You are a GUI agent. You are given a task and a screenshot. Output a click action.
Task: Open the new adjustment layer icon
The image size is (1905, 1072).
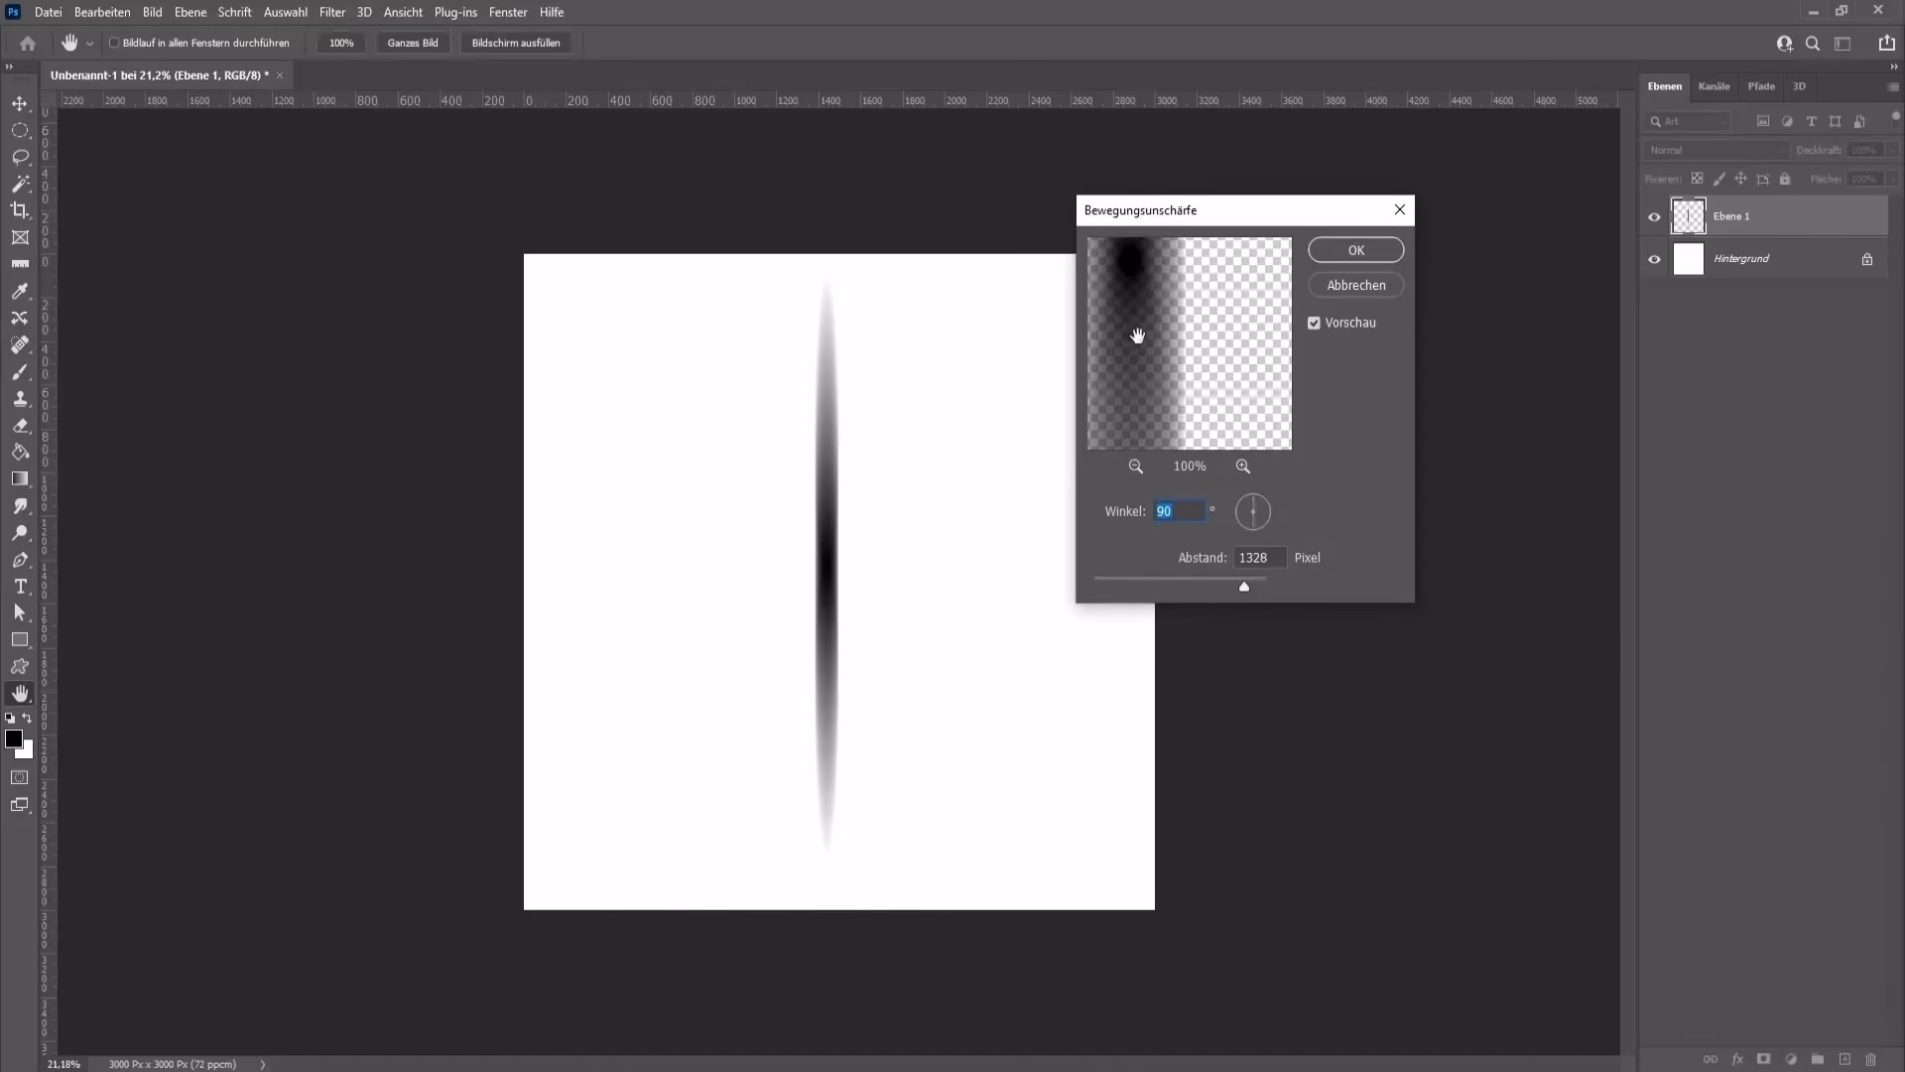pyautogui.click(x=1792, y=1059)
